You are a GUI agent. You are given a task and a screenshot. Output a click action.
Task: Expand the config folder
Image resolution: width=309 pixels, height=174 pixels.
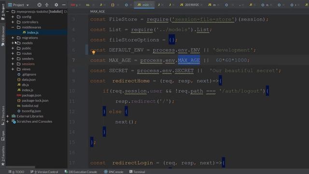tap(13, 17)
